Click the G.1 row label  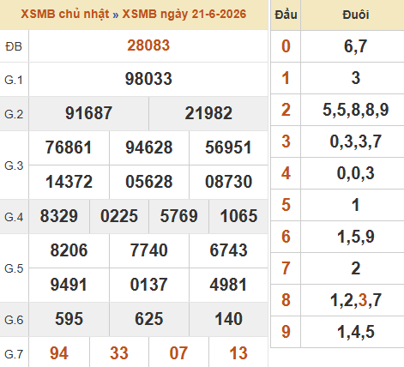[x=14, y=80]
